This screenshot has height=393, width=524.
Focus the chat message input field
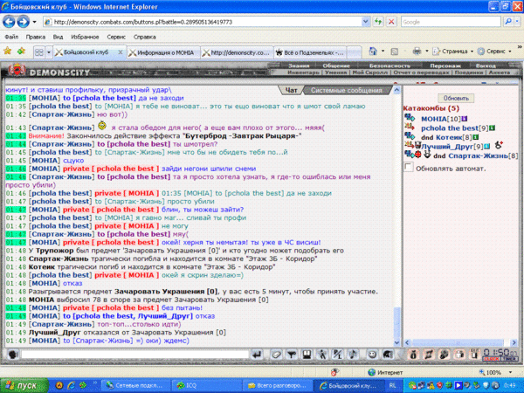click(134, 355)
